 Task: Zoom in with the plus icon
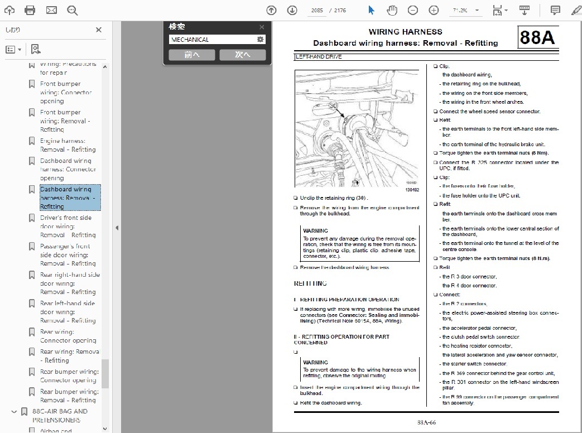(434, 10)
